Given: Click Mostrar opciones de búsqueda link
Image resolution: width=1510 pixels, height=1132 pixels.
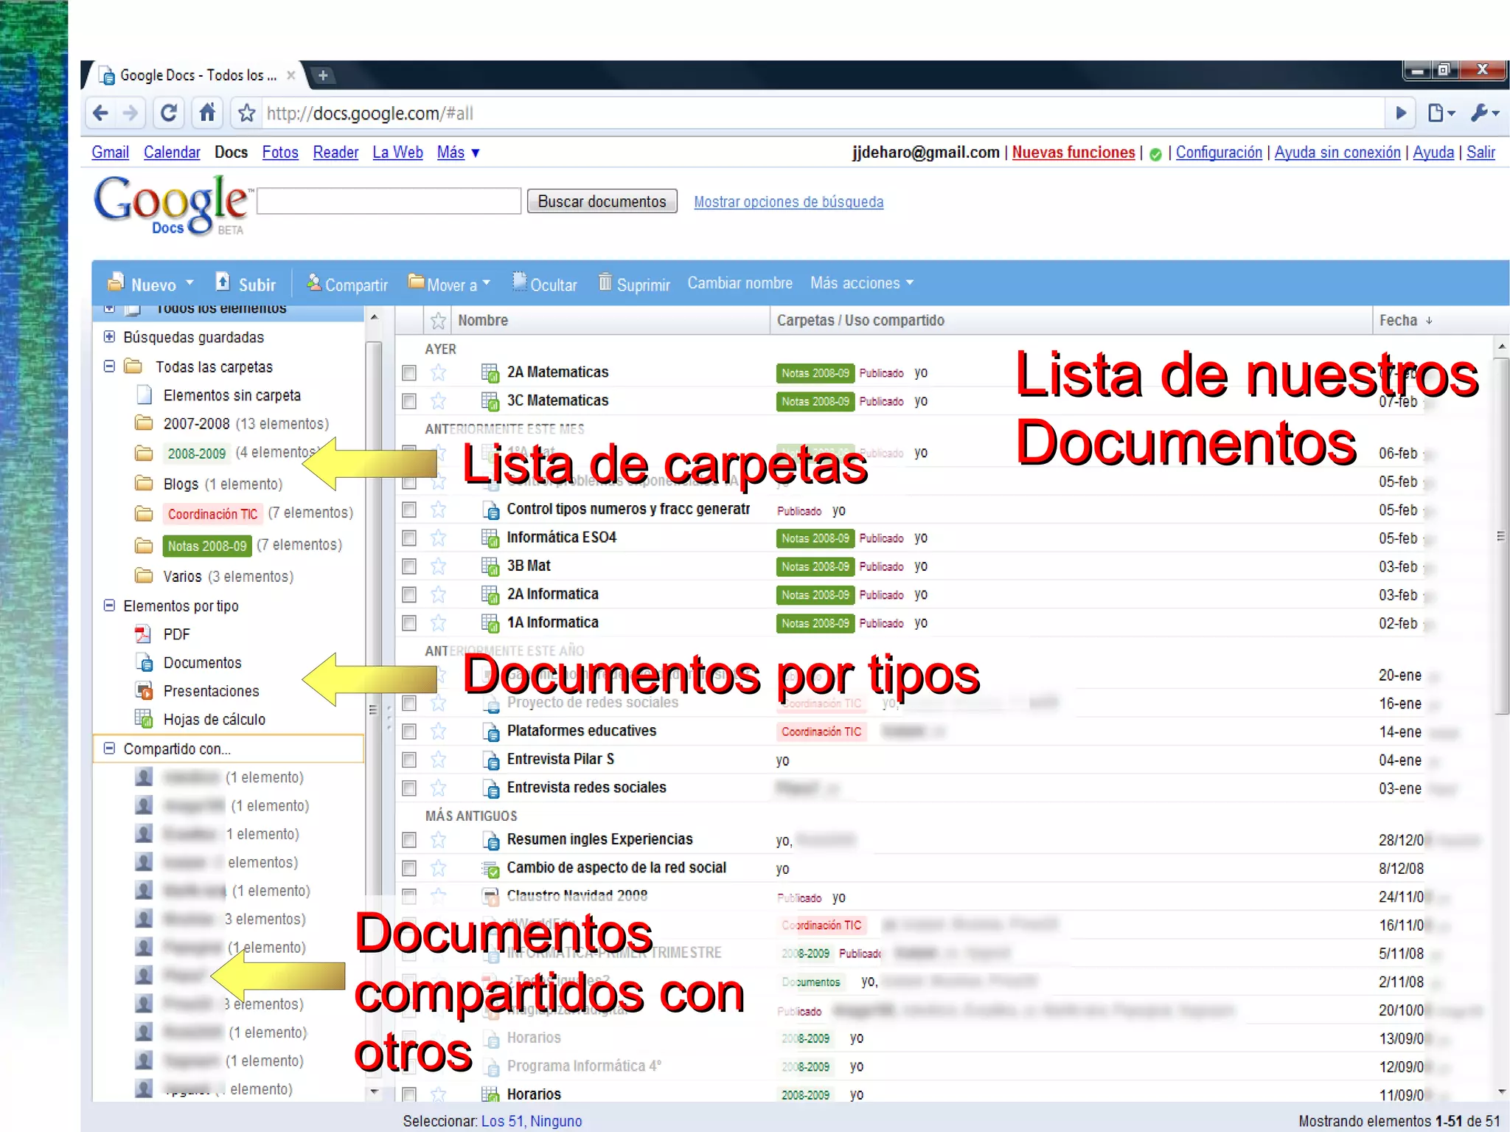Looking at the screenshot, I should [x=788, y=202].
